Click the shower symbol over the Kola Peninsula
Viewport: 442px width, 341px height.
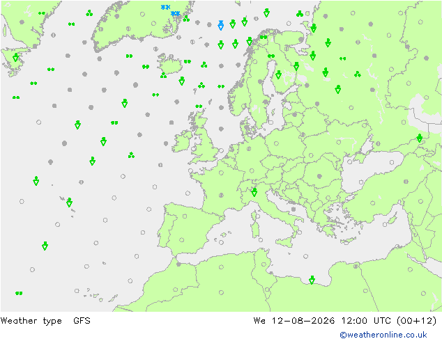pyautogui.click(x=314, y=28)
